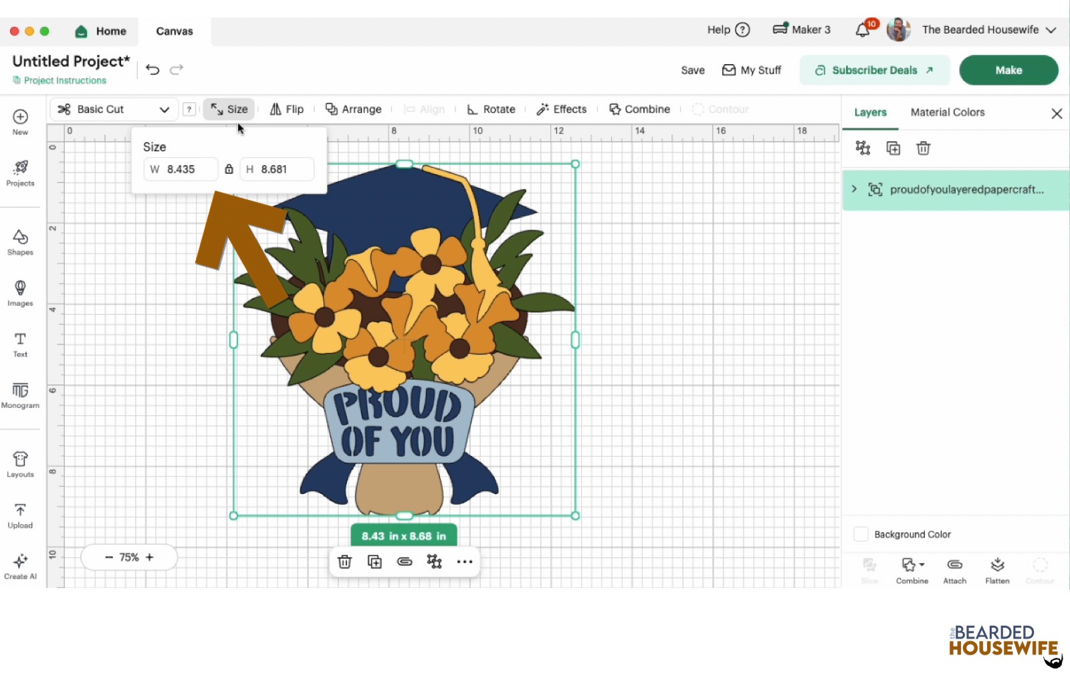Ungroup selection from floating canvas toolbar

pos(435,562)
